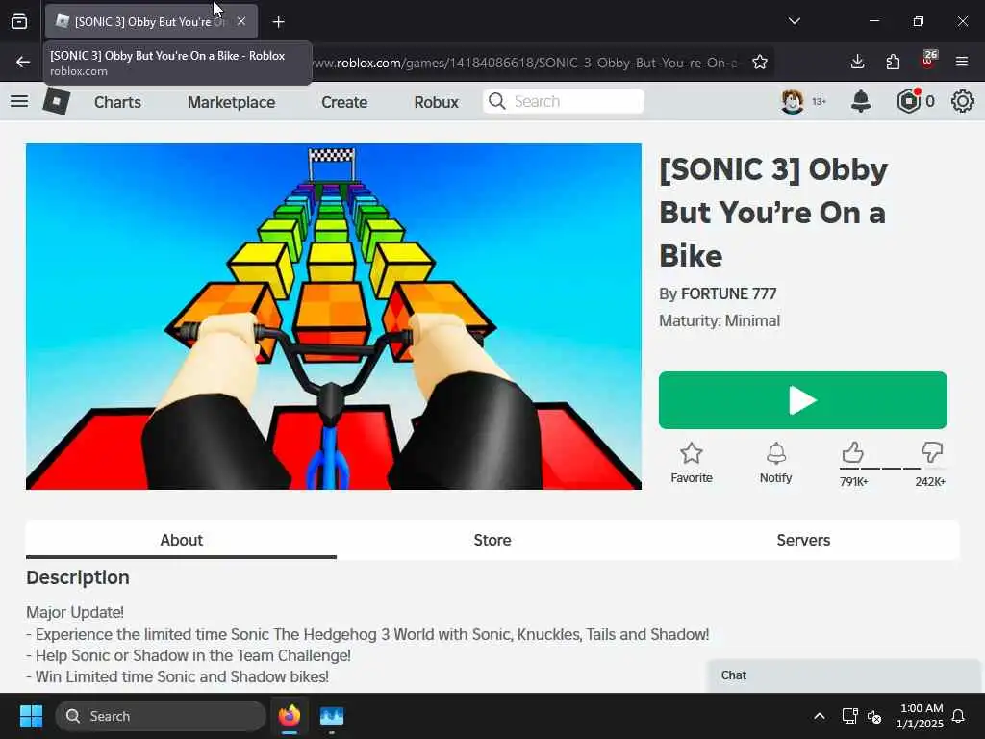
Task: Open the Firefox extensions puzzle icon
Action: (x=893, y=62)
